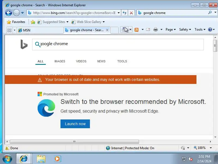Click the Read Mail envelope icon

pyautogui.click(x=148, y=30)
